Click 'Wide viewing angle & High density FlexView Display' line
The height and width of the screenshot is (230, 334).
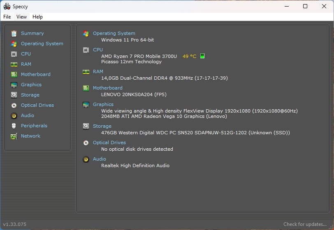[199, 111]
